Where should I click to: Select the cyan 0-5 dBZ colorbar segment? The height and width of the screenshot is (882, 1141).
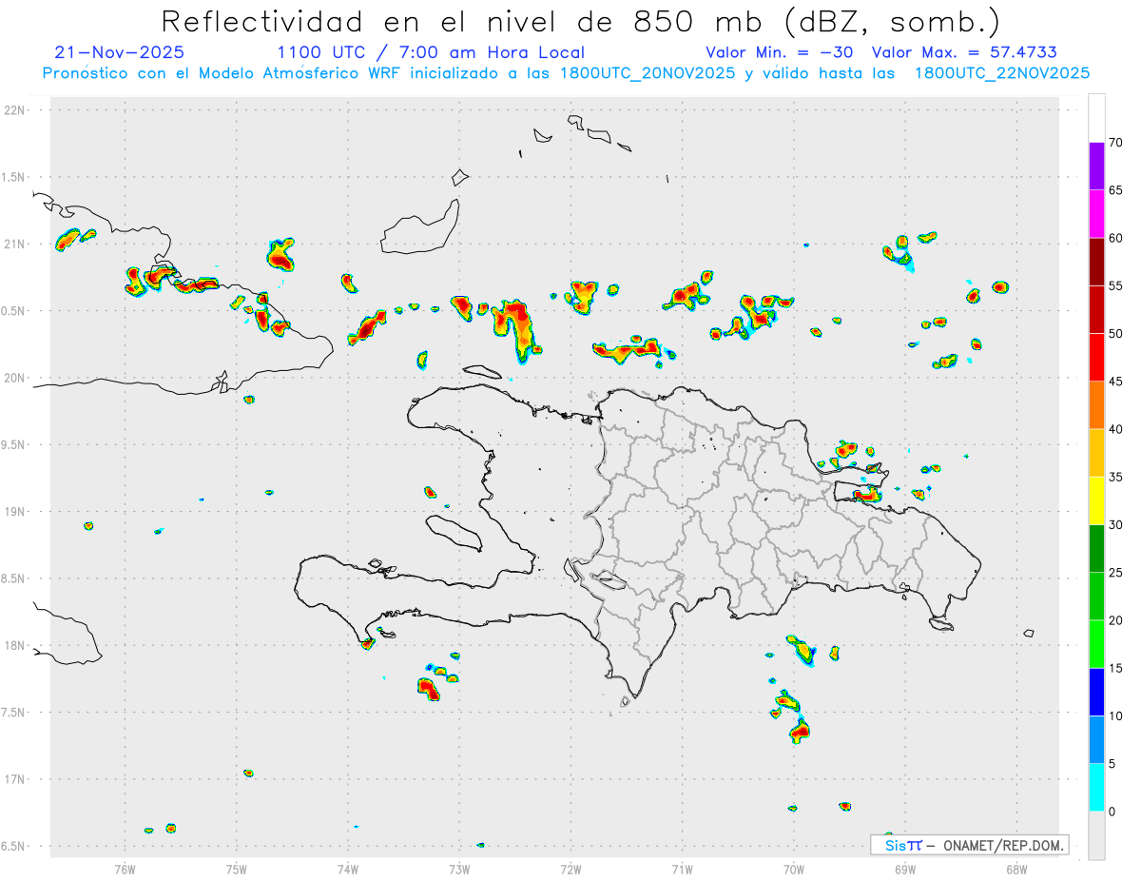point(1096,788)
